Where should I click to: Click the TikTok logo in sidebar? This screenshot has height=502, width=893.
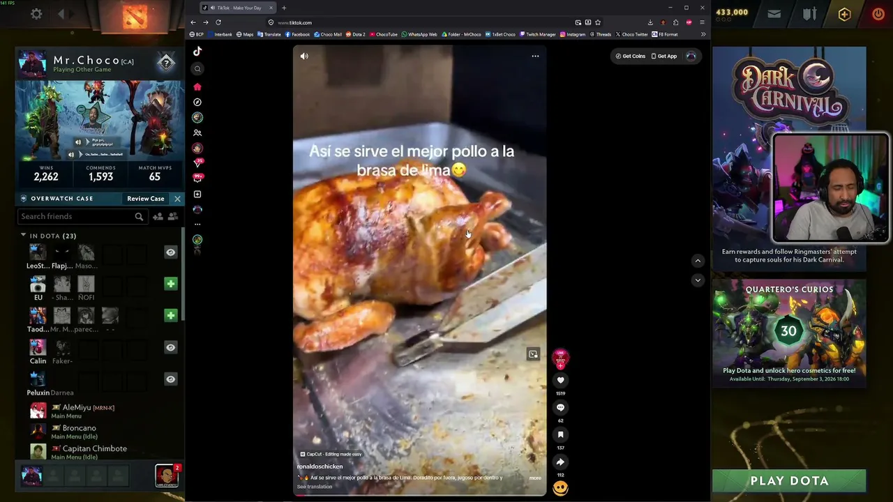pyautogui.click(x=197, y=51)
